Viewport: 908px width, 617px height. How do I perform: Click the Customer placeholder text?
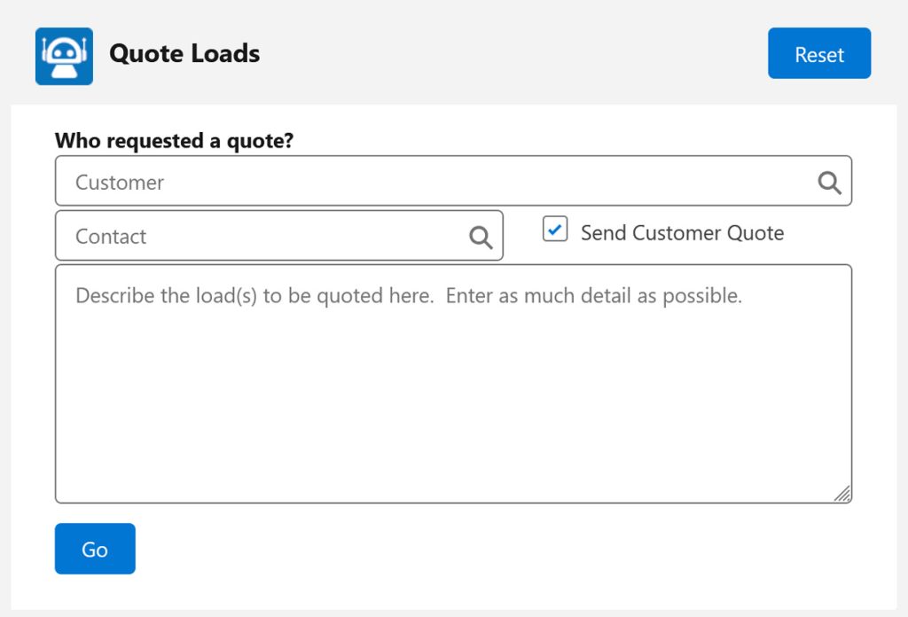pyautogui.click(x=120, y=183)
